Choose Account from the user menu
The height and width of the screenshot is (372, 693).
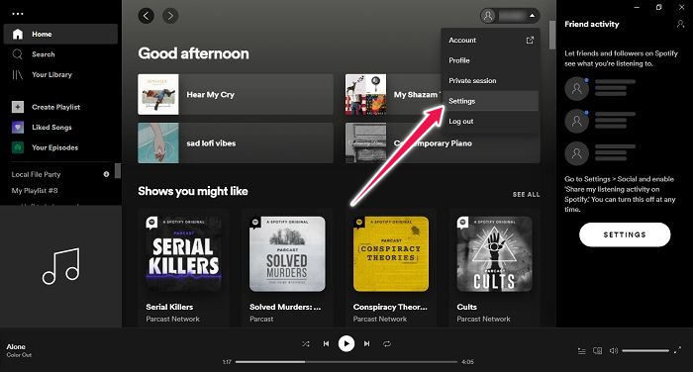pos(490,41)
